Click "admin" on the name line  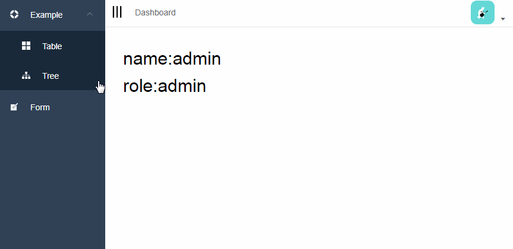coord(197,59)
